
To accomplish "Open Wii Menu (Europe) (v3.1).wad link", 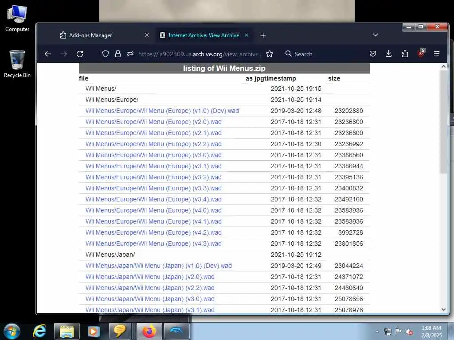I will (x=153, y=166).
